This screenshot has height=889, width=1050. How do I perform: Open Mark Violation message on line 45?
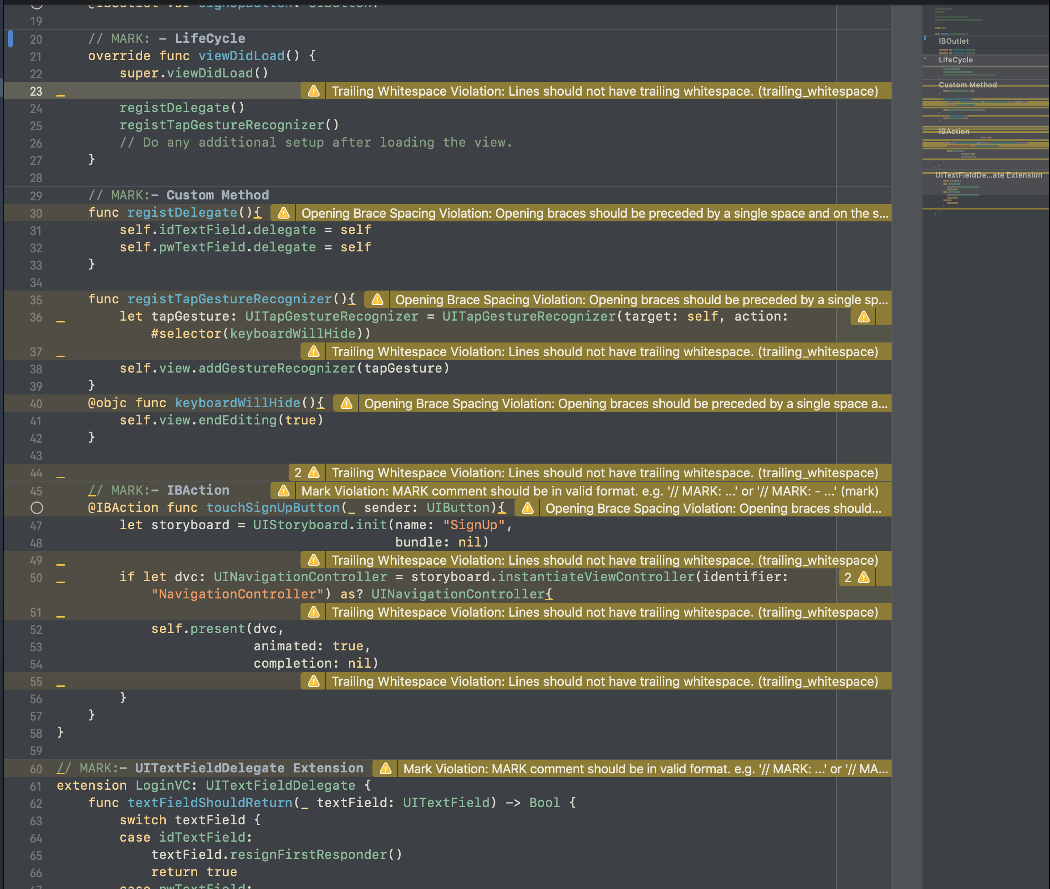pyautogui.click(x=589, y=491)
